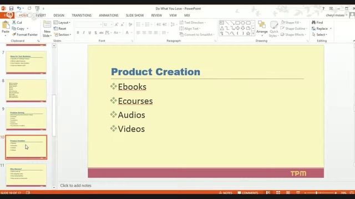Open the Select dropdown

pos(319,34)
